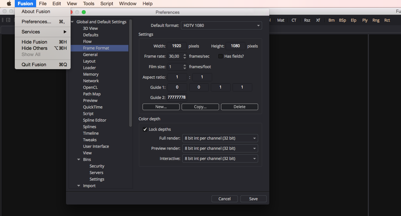Enable the Has fields? checkbox
Screen dimensions: 401x216
(221, 56)
